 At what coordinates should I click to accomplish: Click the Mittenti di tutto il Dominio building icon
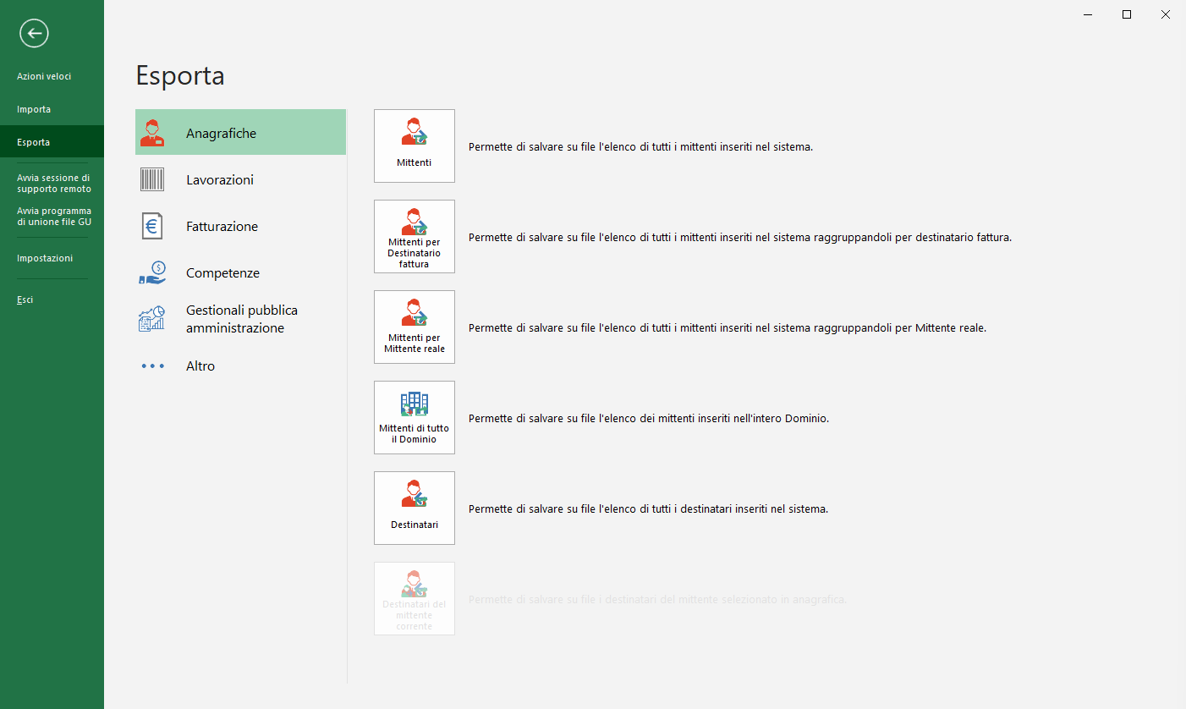pyautogui.click(x=415, y=404)
